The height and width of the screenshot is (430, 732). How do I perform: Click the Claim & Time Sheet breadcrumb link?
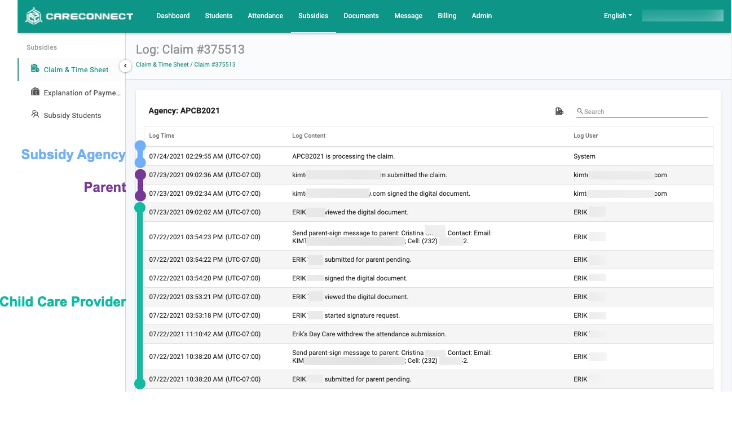tap(162, 64)
